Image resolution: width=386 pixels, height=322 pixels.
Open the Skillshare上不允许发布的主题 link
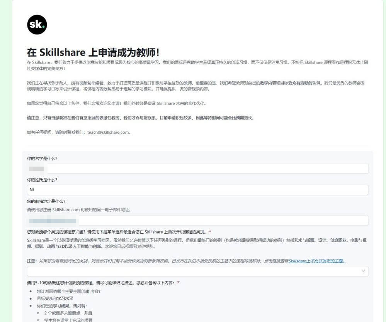point(317,261)
